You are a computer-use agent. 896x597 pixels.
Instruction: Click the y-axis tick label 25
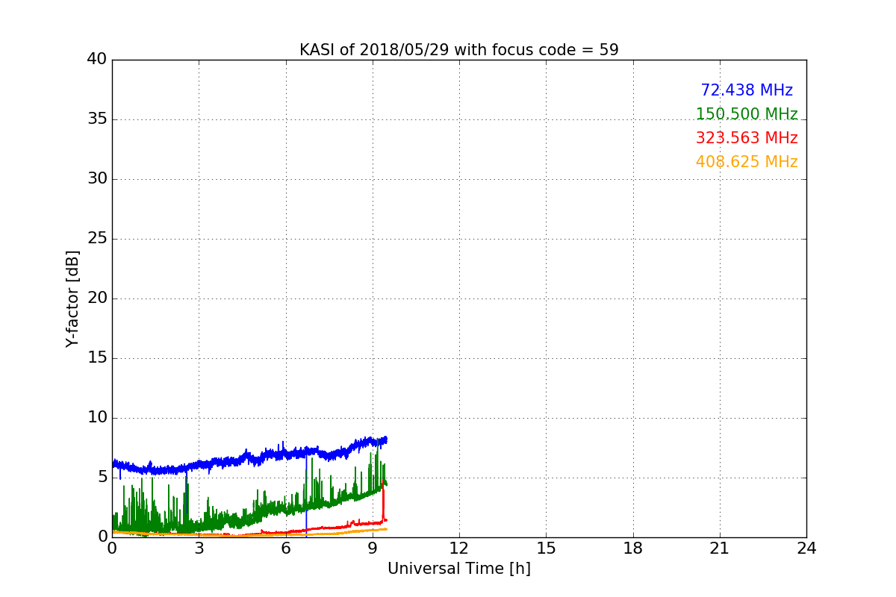pos(97,239)
